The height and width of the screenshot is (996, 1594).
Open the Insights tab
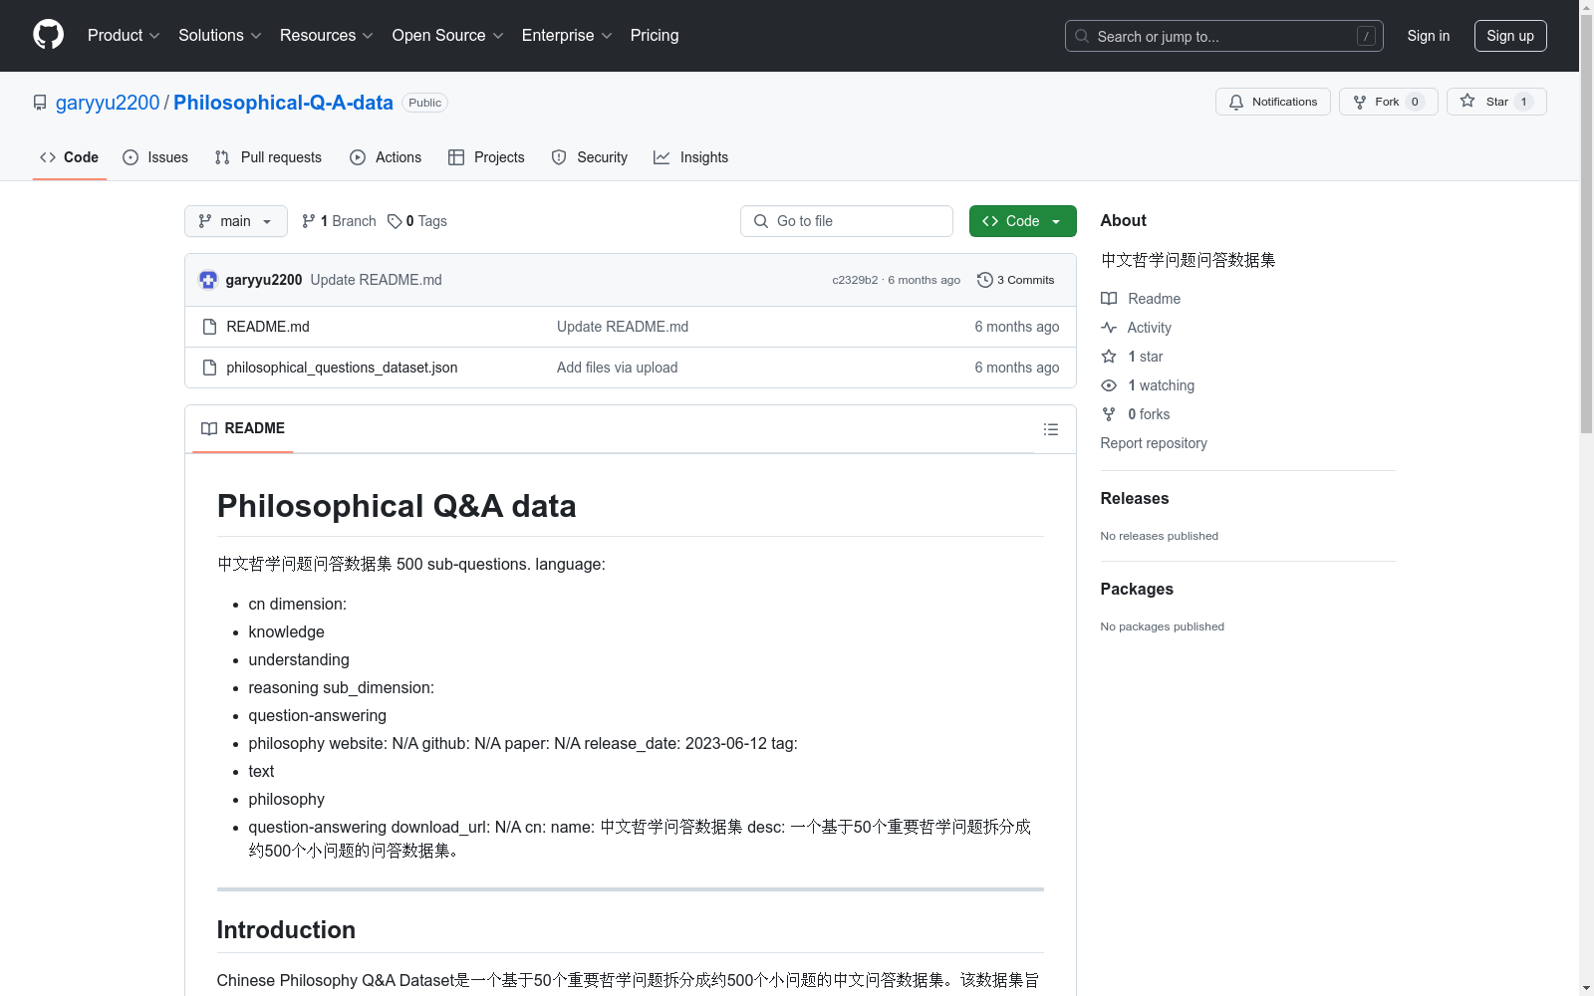(691, 157)
